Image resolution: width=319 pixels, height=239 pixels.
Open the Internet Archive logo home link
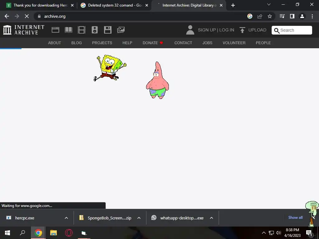point(24,30)
